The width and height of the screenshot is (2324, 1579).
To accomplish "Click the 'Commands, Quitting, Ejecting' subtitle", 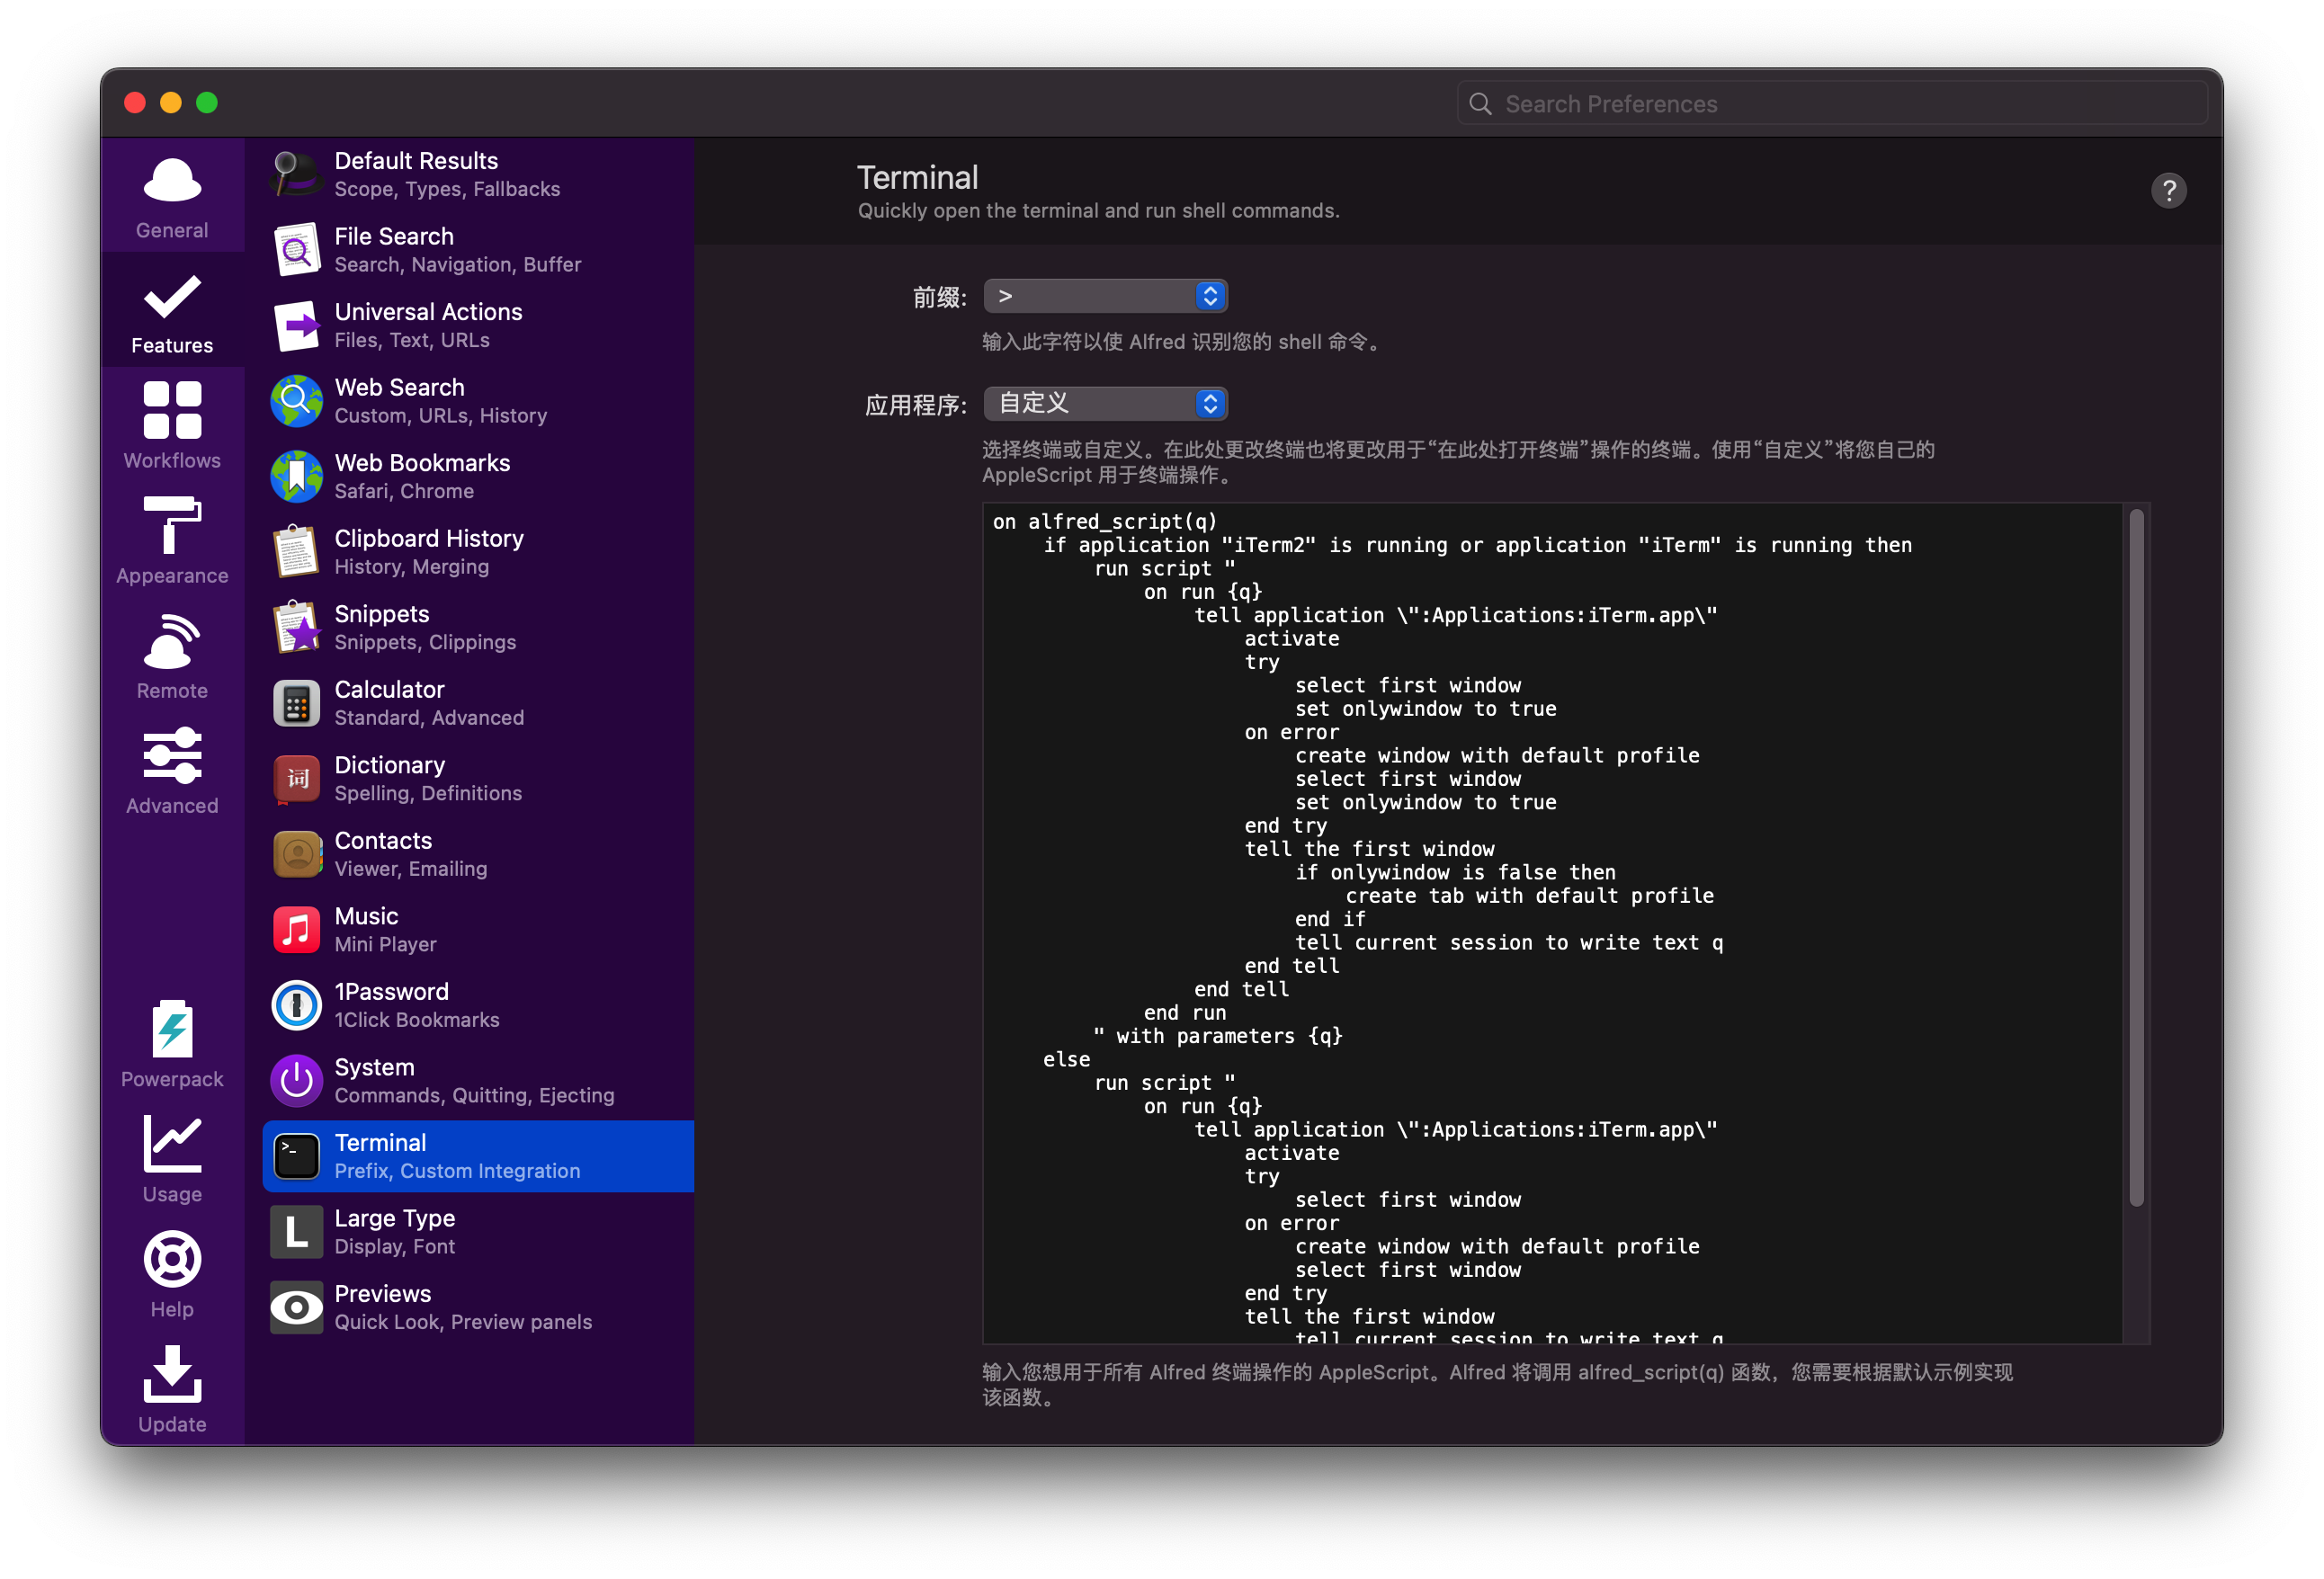I will [x=474, y=1095].
